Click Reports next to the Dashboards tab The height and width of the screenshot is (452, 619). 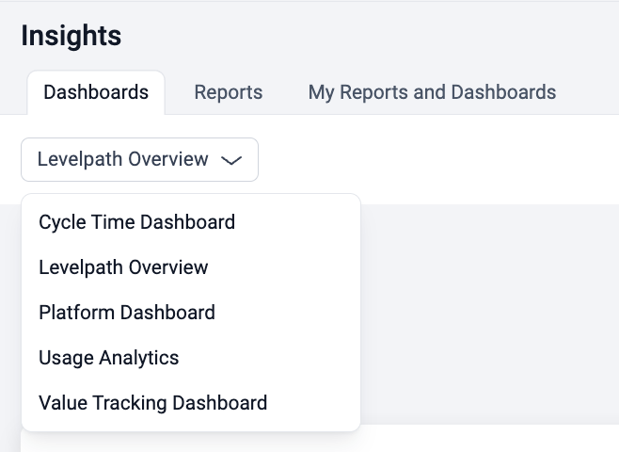coord(229,92)
